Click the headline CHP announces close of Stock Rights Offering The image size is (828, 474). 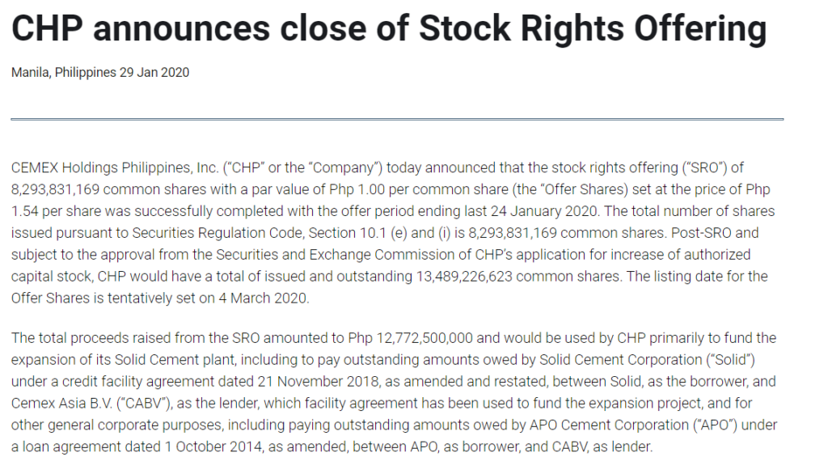pos(389,28)
